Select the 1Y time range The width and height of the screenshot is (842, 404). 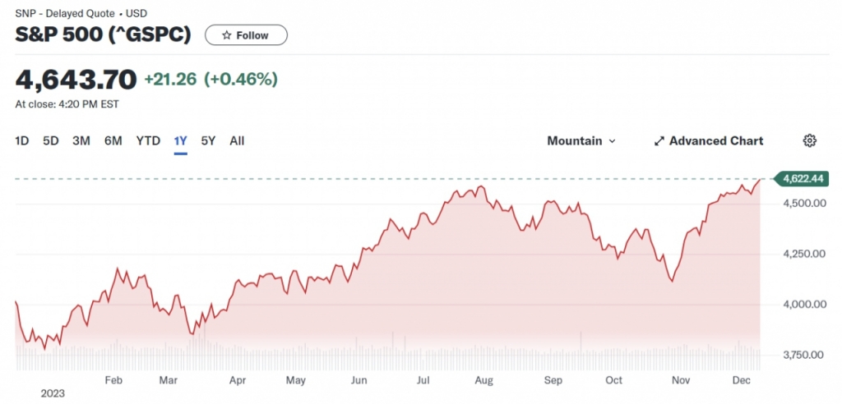tap(181, 140)
